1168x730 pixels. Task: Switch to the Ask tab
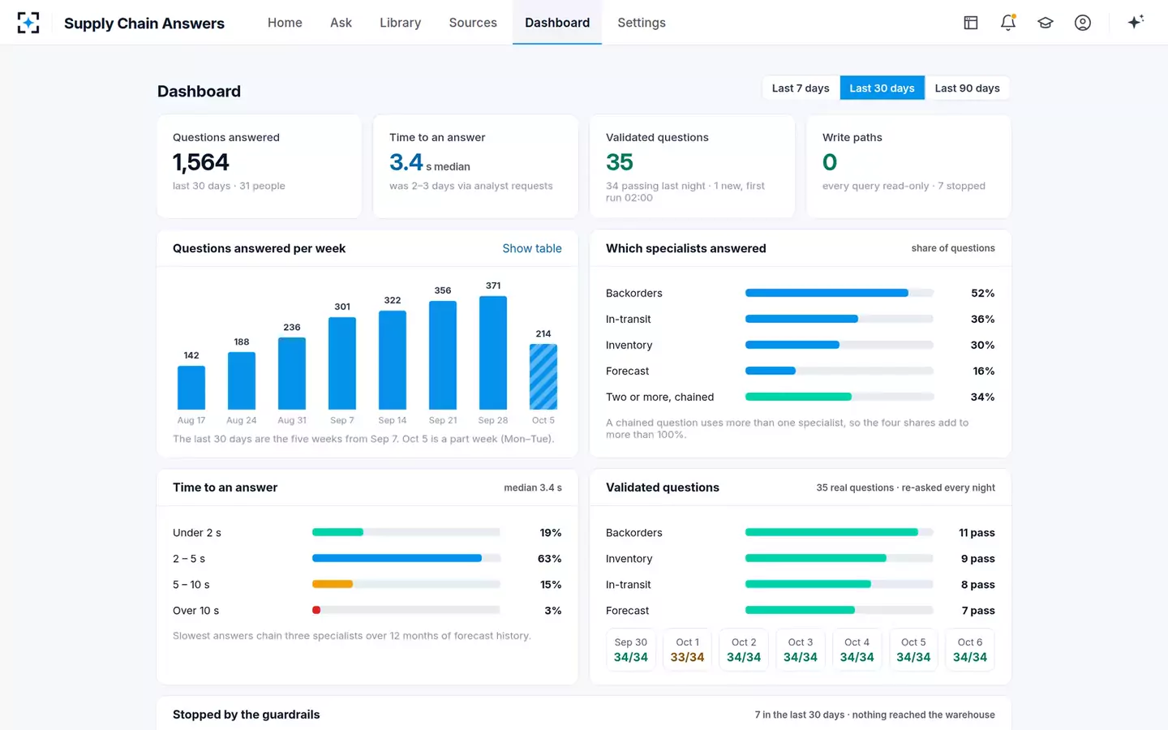point(341,23)
